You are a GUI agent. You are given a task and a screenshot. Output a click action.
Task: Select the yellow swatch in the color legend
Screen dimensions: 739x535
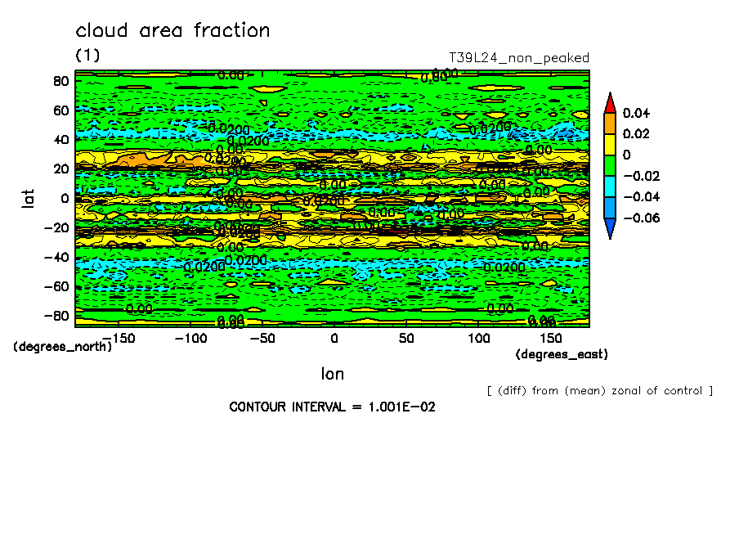(x=610, y=144)
